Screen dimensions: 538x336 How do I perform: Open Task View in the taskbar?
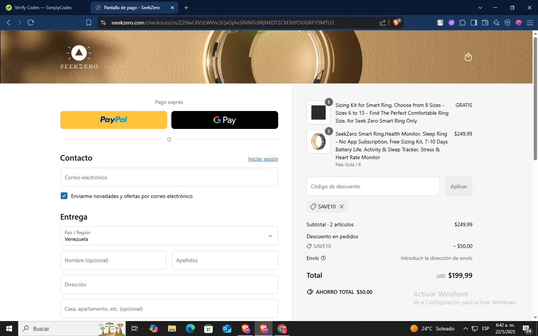coord(134,328)
